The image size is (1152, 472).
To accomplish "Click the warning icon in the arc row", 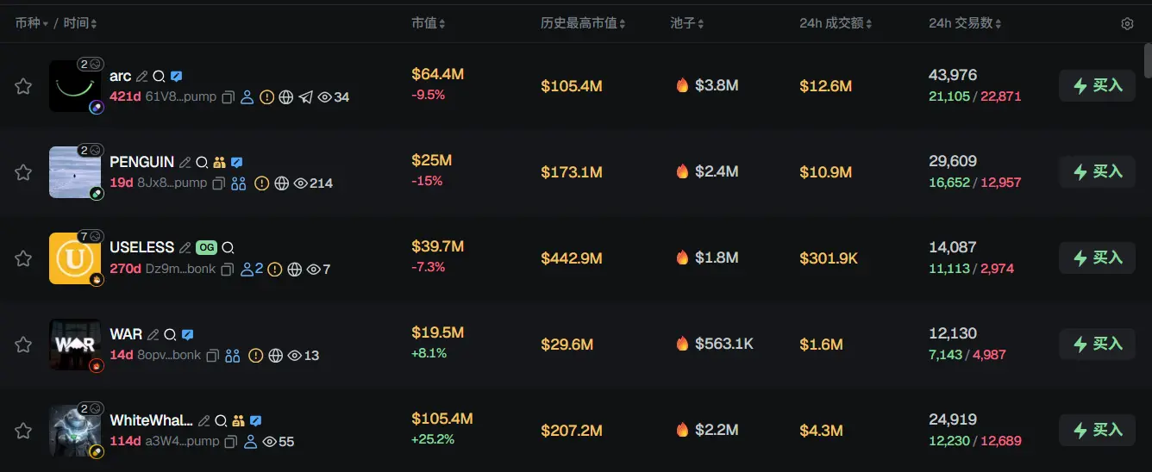I will coord(267,97).
